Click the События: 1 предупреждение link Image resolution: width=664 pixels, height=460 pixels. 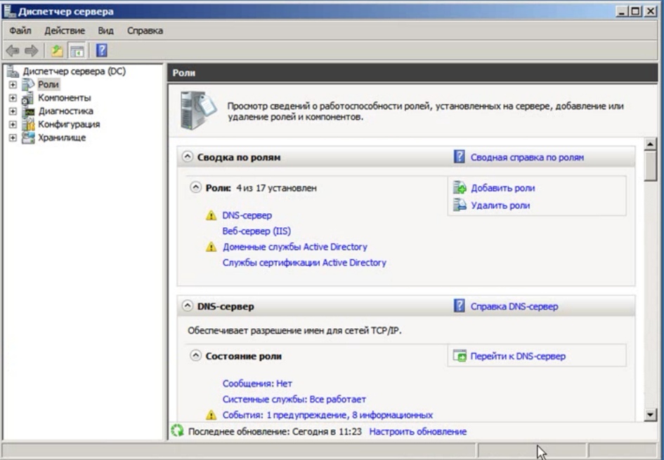tap(327, 415)
